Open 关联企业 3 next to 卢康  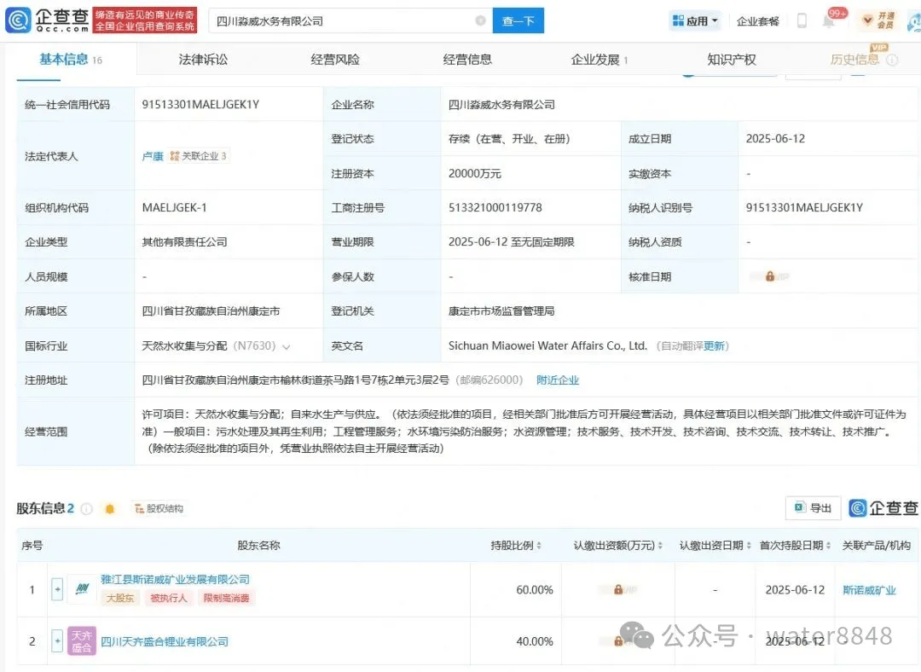coord(198,156)
